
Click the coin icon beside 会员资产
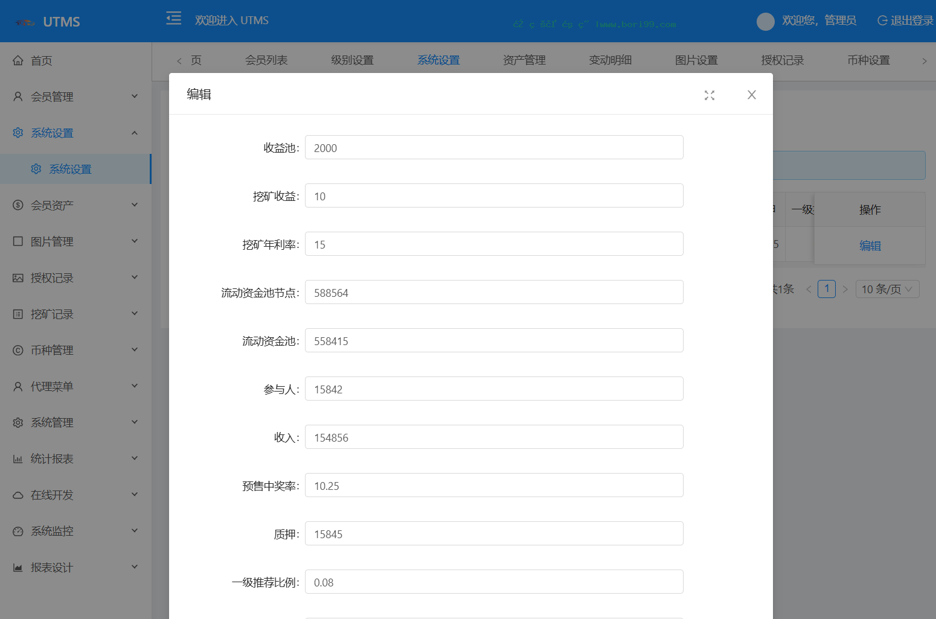coord(18,205)
